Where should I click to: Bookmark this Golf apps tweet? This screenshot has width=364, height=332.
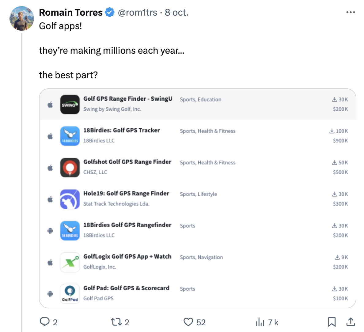click(x=332, y=322)
